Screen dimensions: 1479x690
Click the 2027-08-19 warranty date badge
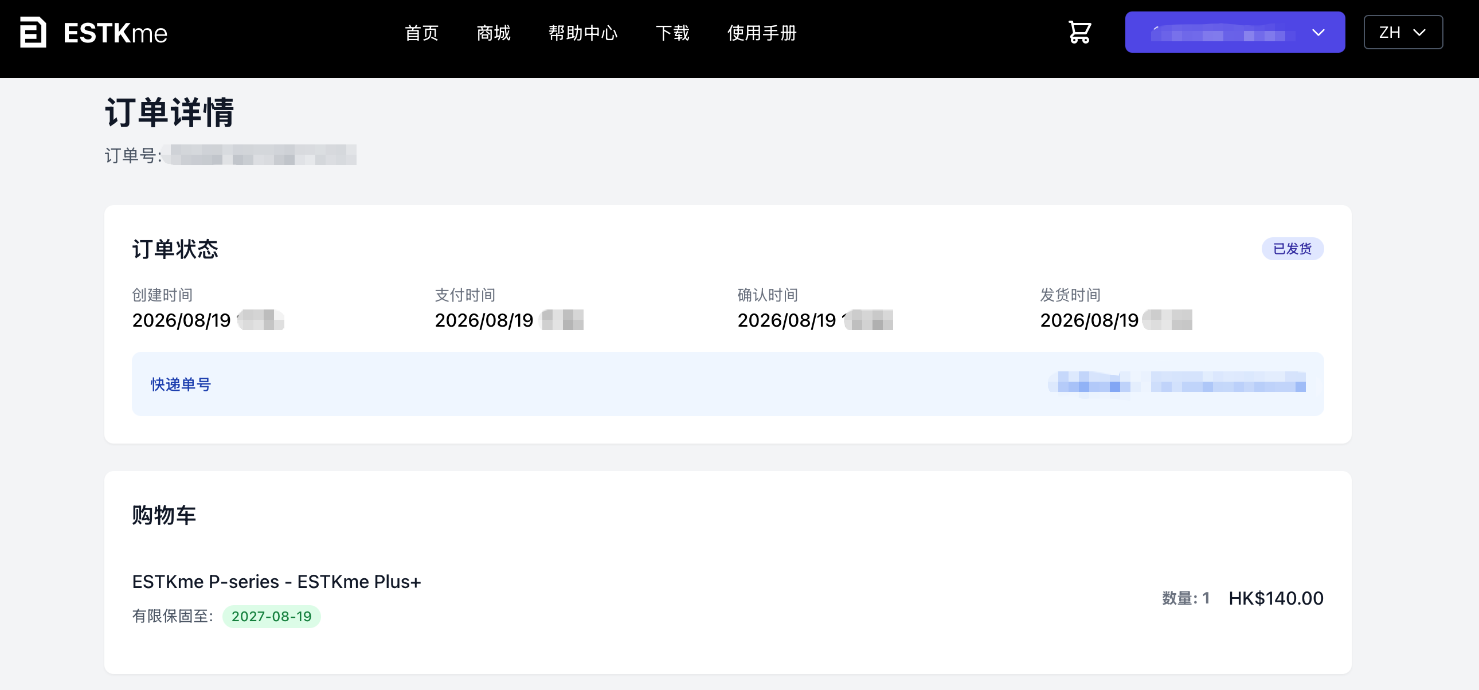coord(271,616)
